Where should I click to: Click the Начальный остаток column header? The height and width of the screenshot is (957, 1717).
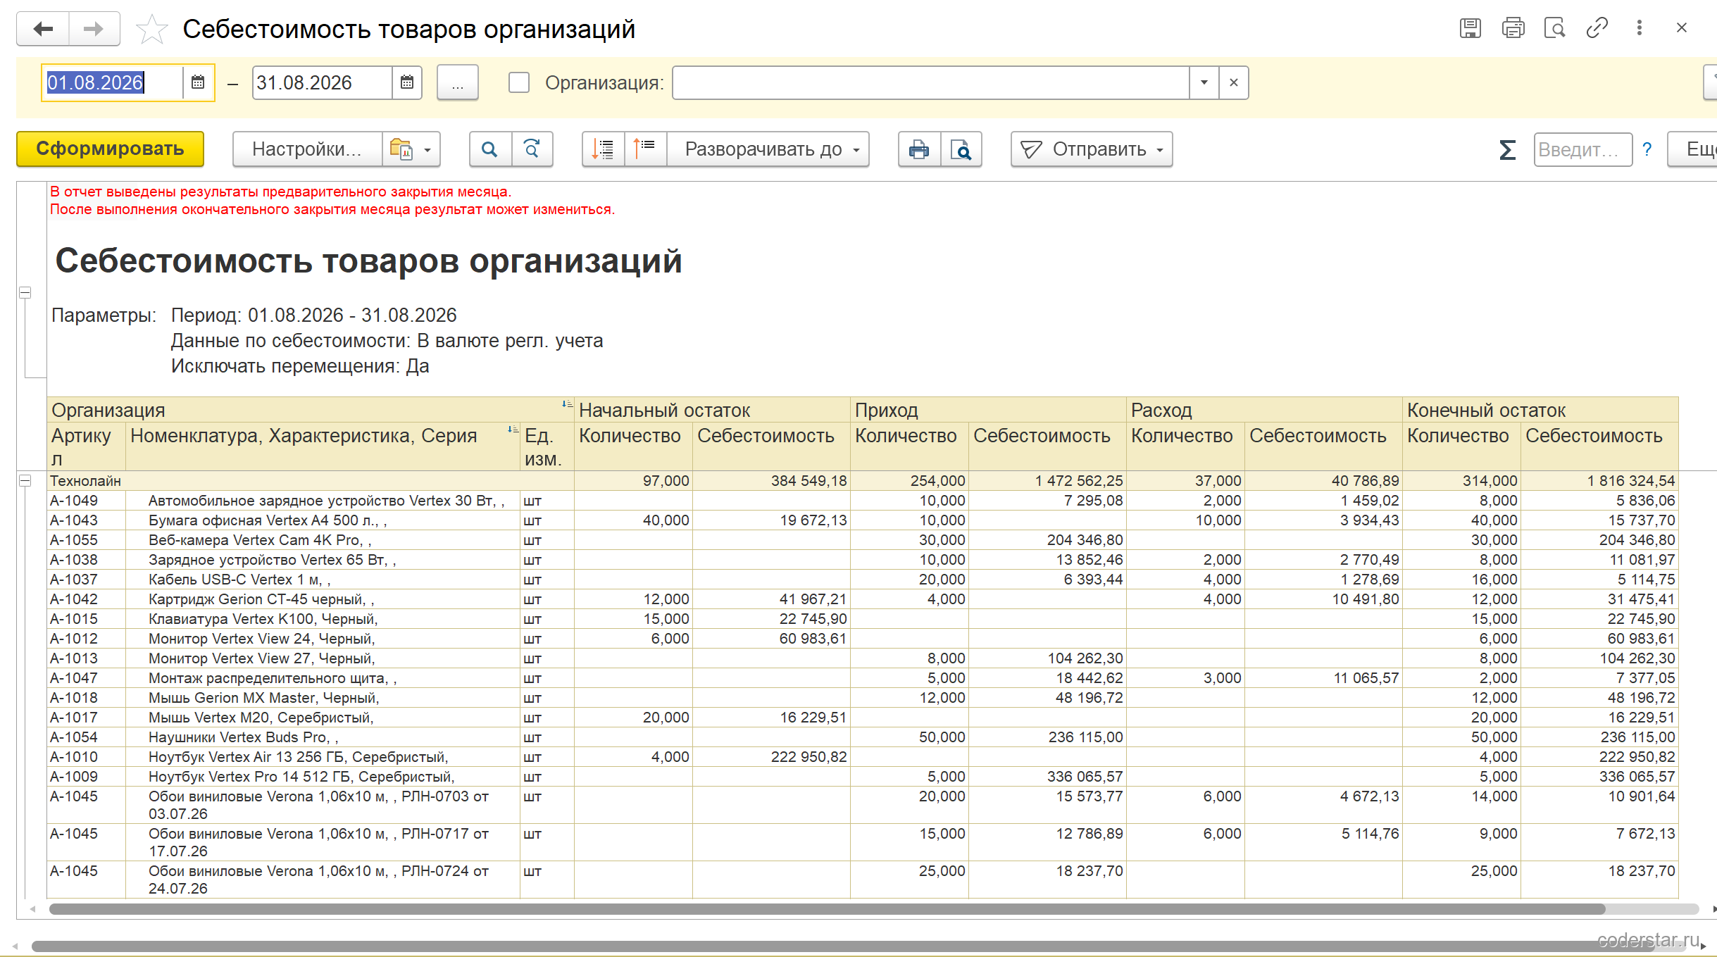click(x=712, y=410)
